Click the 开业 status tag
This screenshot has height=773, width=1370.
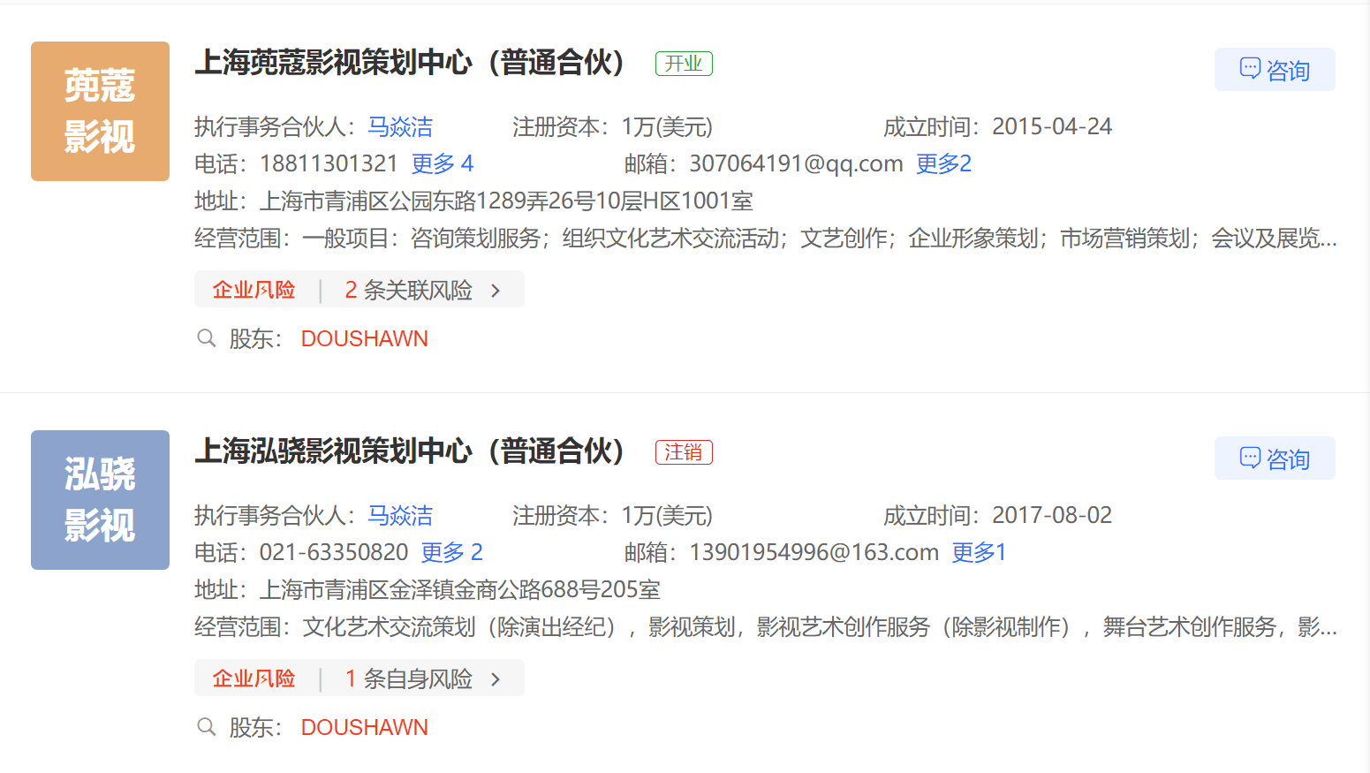click(x=684, y=64)
